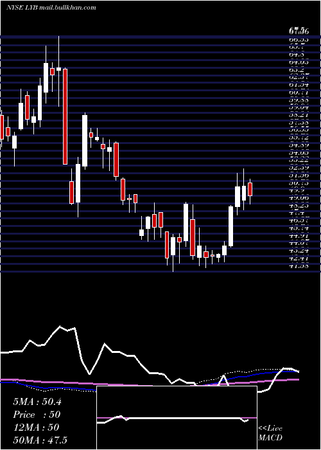Click the 59.04 price axis label

pyautogui.click(x=299, y=107)
